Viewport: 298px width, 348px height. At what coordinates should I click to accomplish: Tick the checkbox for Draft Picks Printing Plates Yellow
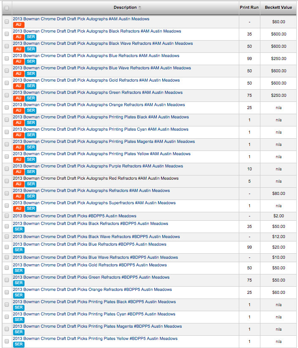tap(7, 341)
